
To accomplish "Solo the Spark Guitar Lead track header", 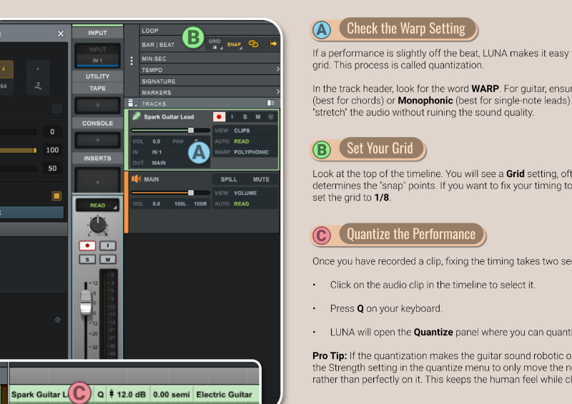I will pyautogui.click(x=245, y=116).
